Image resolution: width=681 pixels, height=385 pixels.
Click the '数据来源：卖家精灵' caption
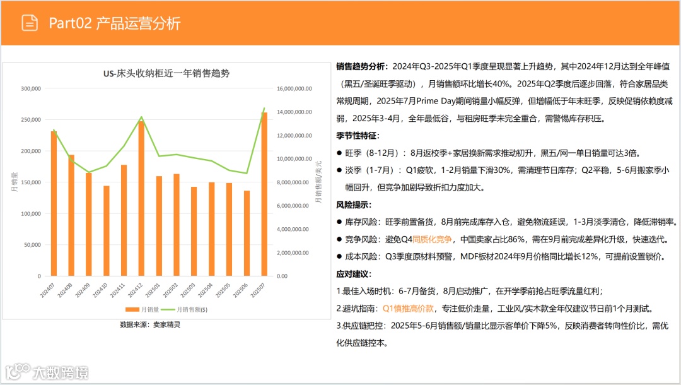[150, 324]
